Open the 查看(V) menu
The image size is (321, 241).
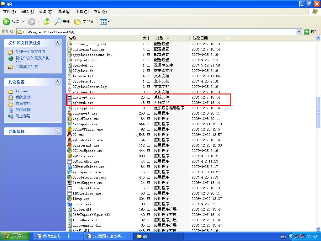pos(46,12)
